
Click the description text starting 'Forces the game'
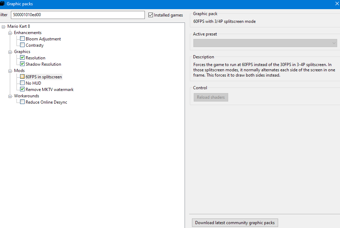(264, 70)
